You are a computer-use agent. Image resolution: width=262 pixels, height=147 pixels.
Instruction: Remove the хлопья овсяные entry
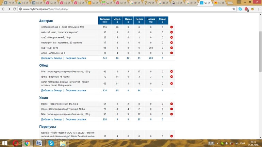click(171, 27)
